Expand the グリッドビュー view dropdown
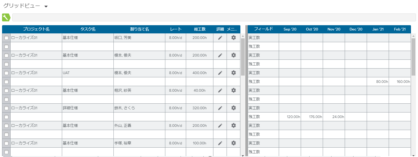The width and height of the screenshot is (418, 157). 46,7
